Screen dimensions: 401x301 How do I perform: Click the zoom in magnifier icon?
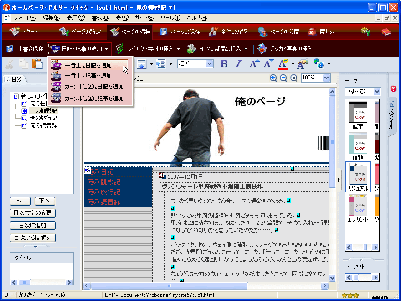(x=273, y=78)
